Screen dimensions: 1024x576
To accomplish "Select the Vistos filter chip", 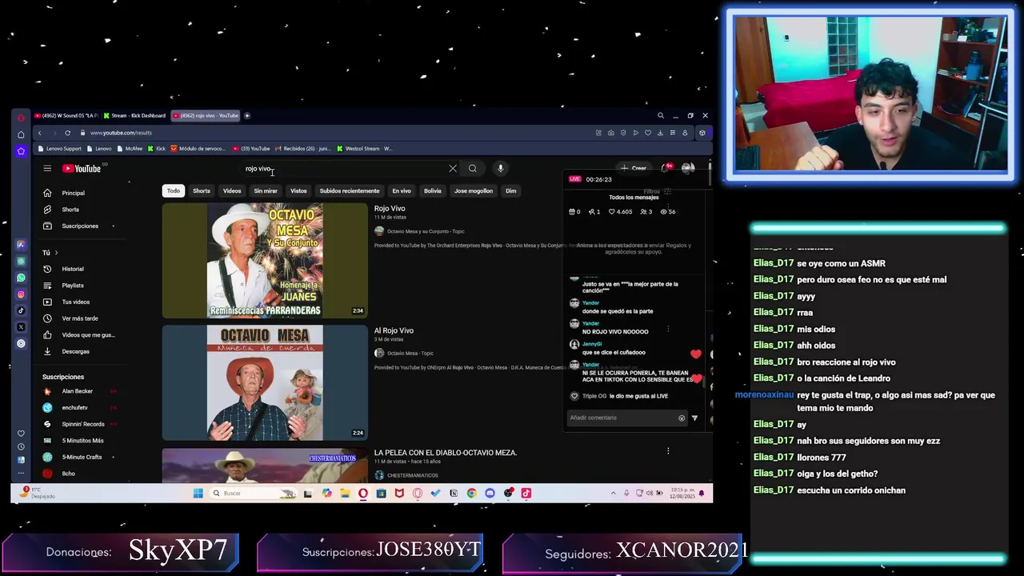I will click(x=298, y=191).
